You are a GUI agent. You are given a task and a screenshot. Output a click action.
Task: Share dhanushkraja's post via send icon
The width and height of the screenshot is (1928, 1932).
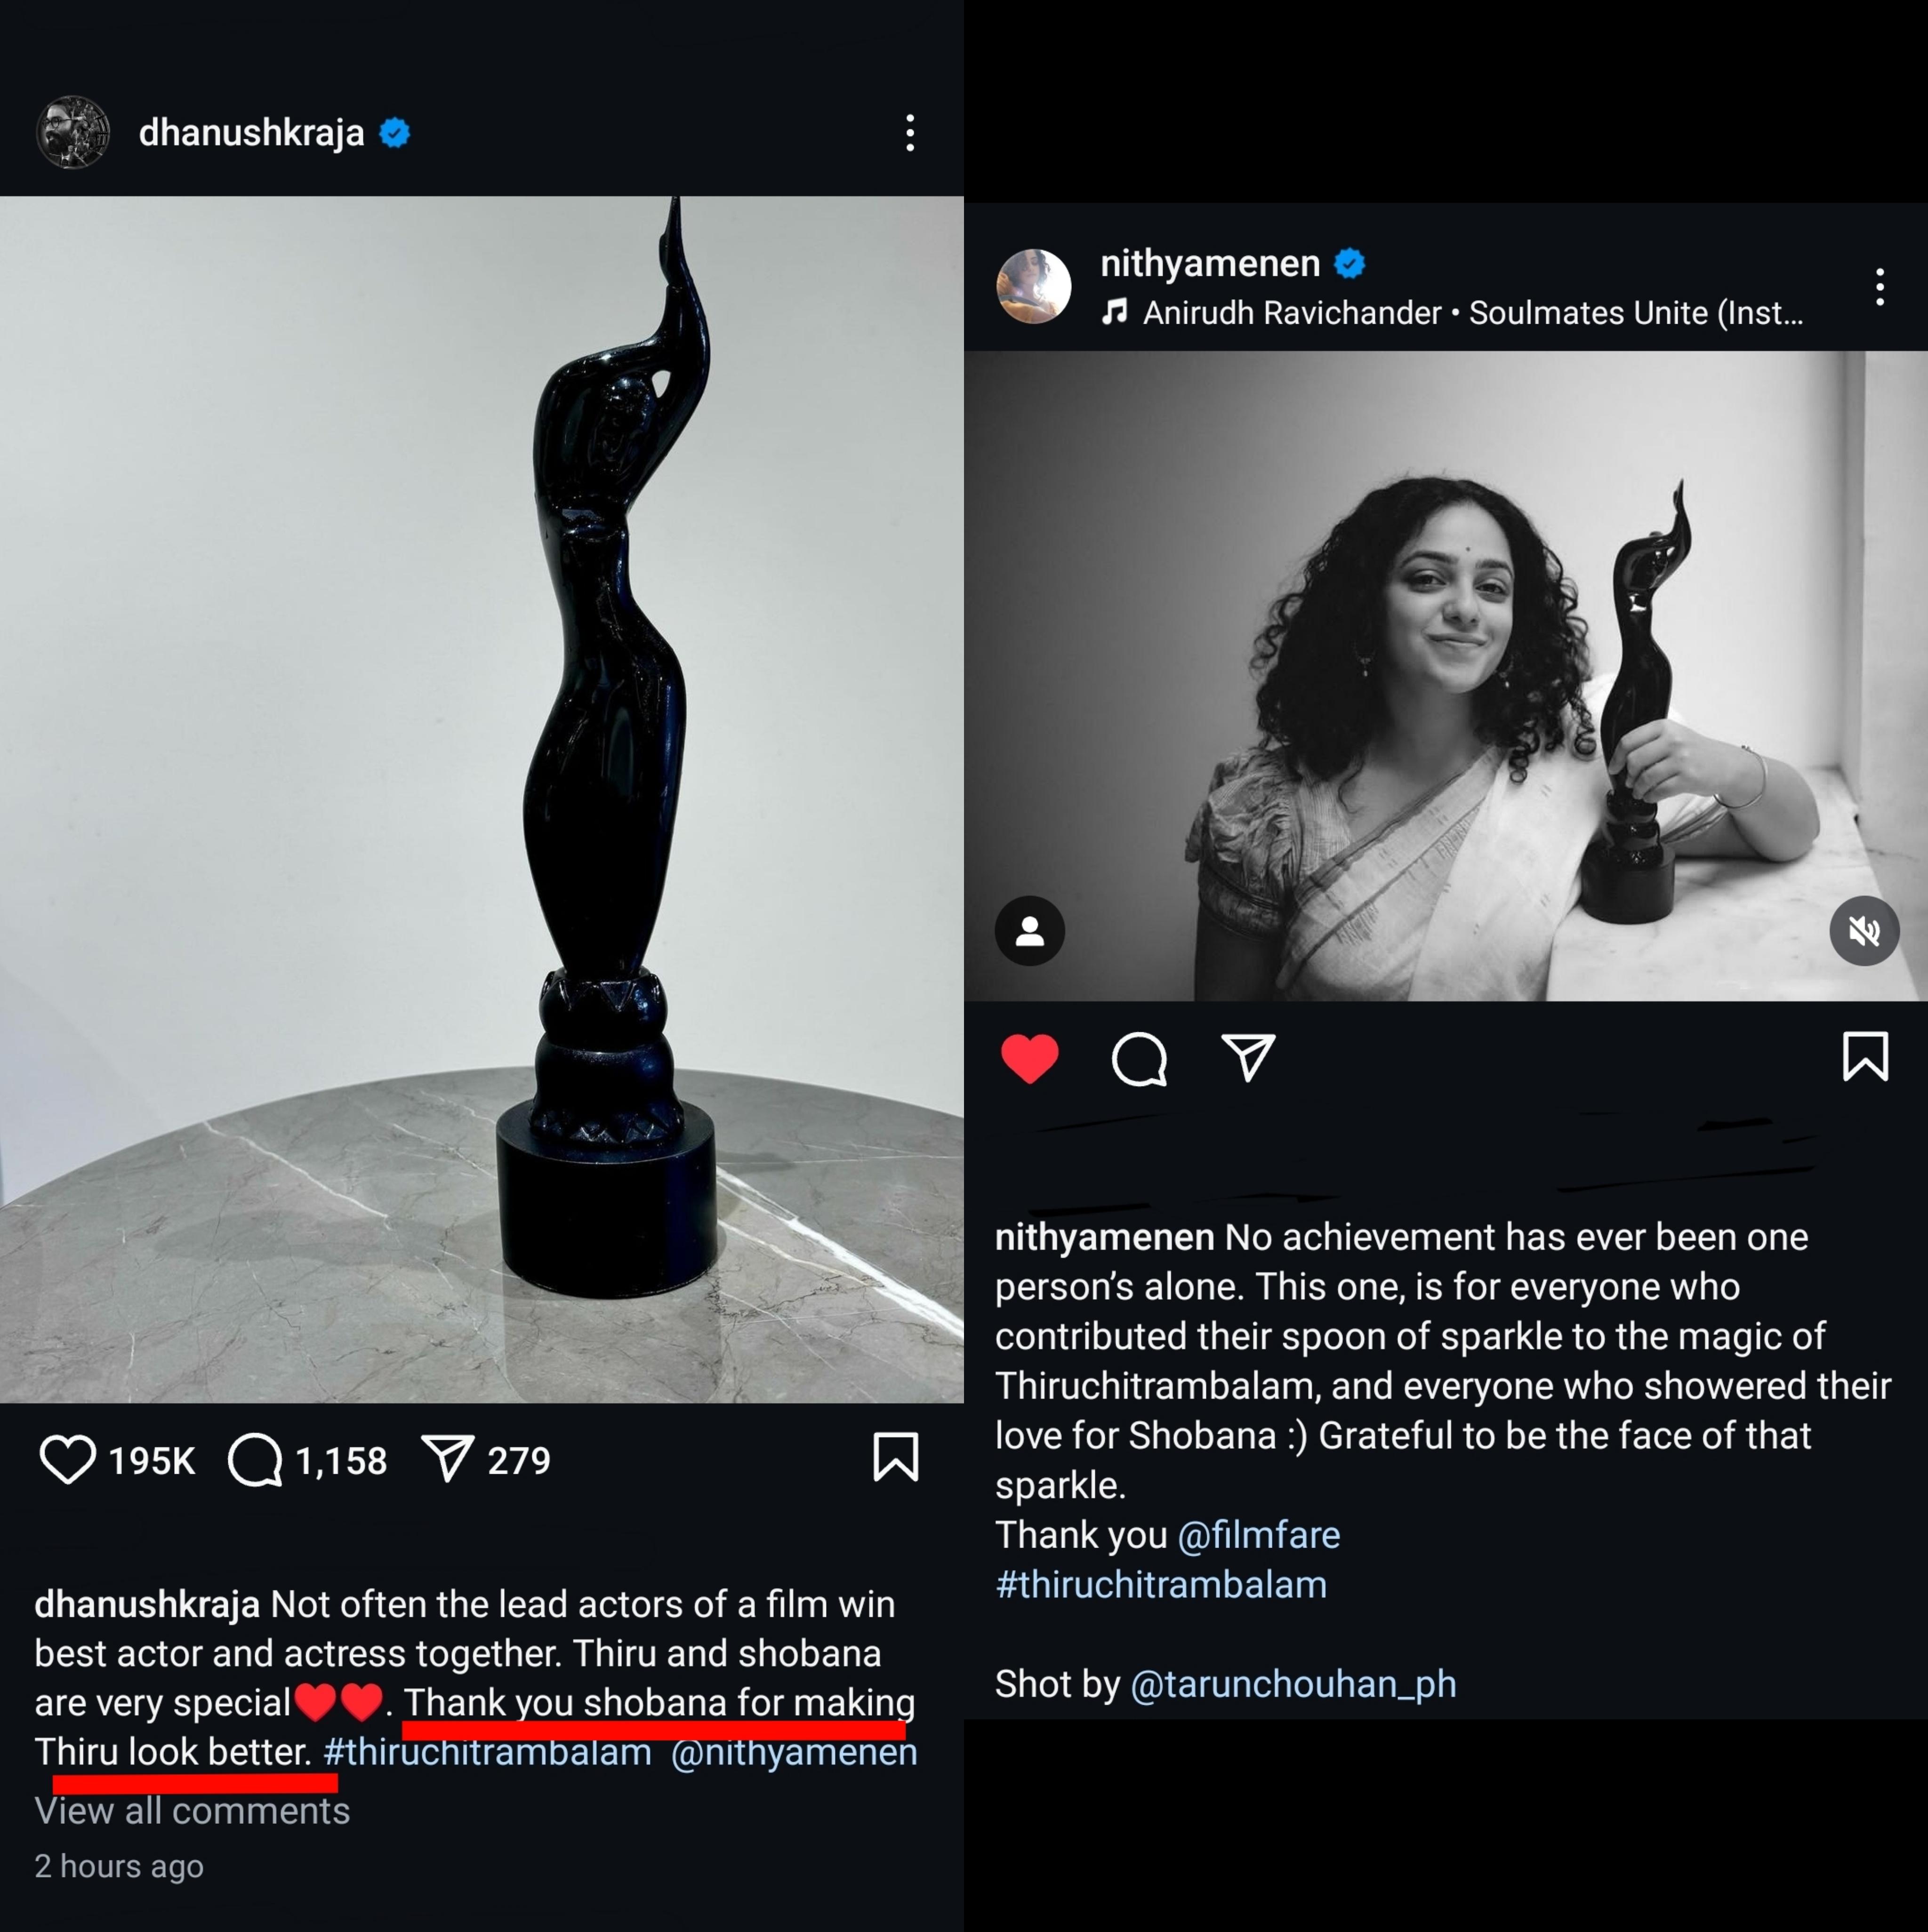446,1459
